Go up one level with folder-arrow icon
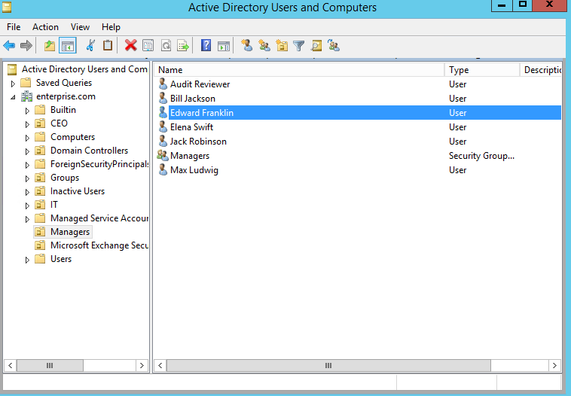The image size is (571, 396). pos(50,46)
